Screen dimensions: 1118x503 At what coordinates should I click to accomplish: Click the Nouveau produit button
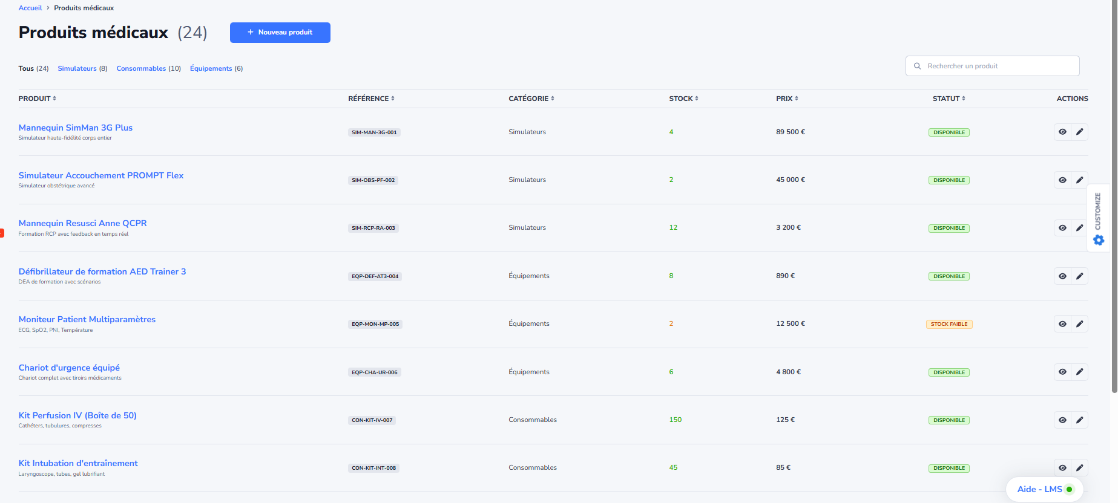click(280, 33)
